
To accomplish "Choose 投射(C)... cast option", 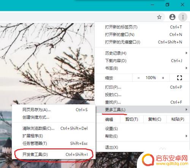I will coord(142,95).
